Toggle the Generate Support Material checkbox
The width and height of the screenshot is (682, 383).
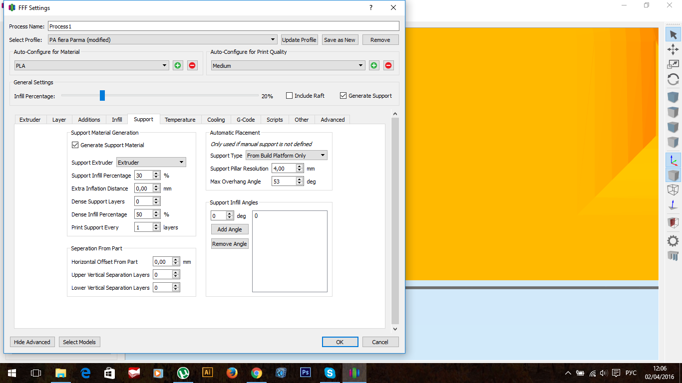tap(75, 145)
